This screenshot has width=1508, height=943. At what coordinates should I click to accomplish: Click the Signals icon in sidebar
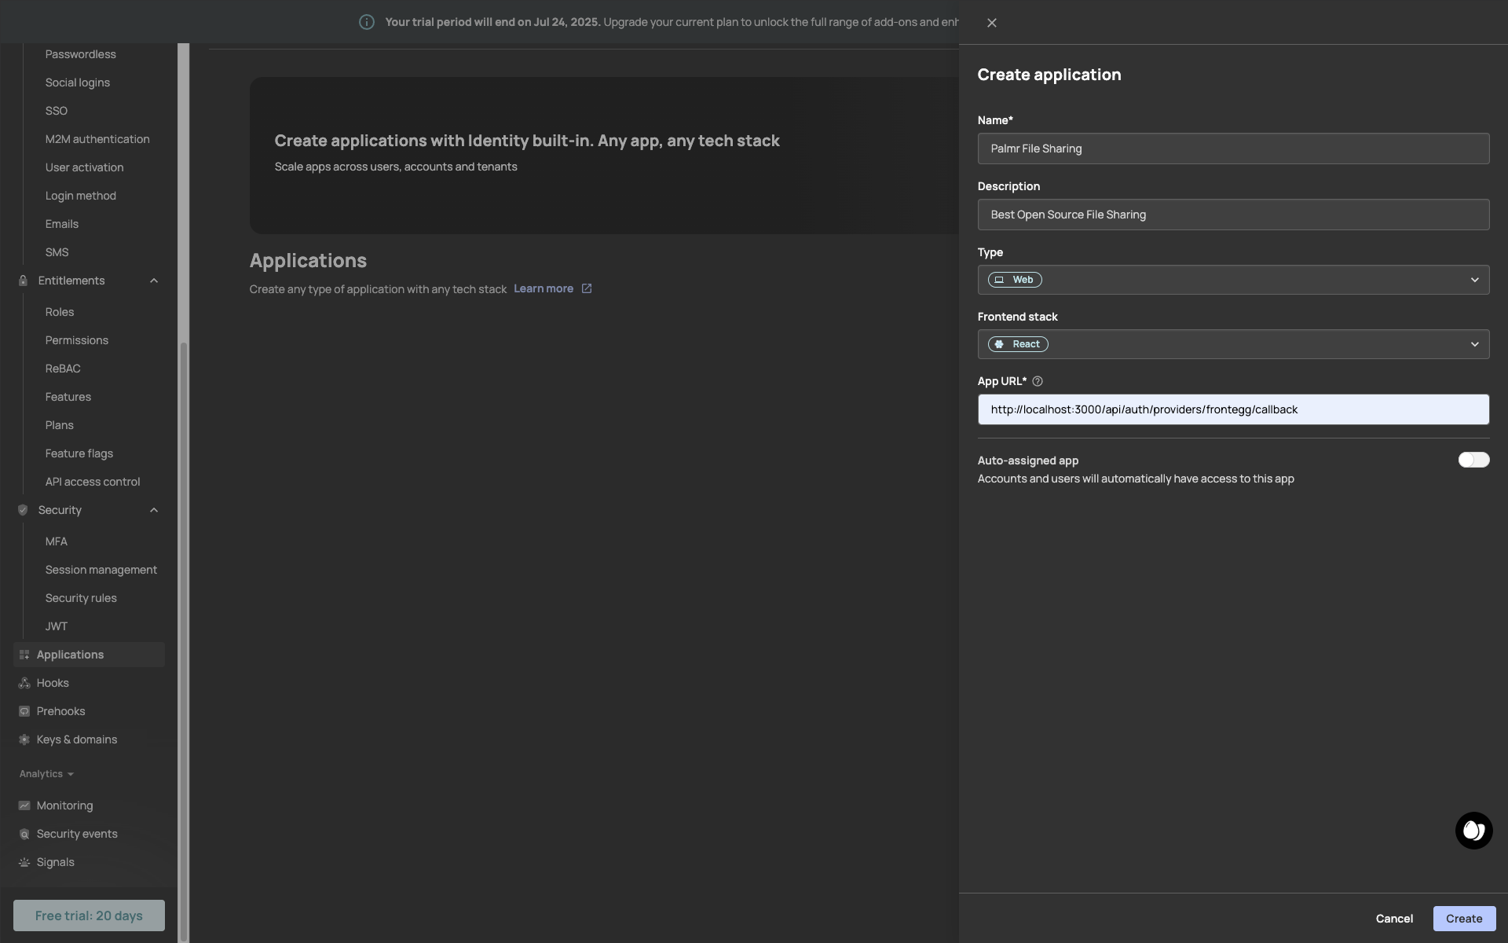pyautogui.click(x=24, y=862)
